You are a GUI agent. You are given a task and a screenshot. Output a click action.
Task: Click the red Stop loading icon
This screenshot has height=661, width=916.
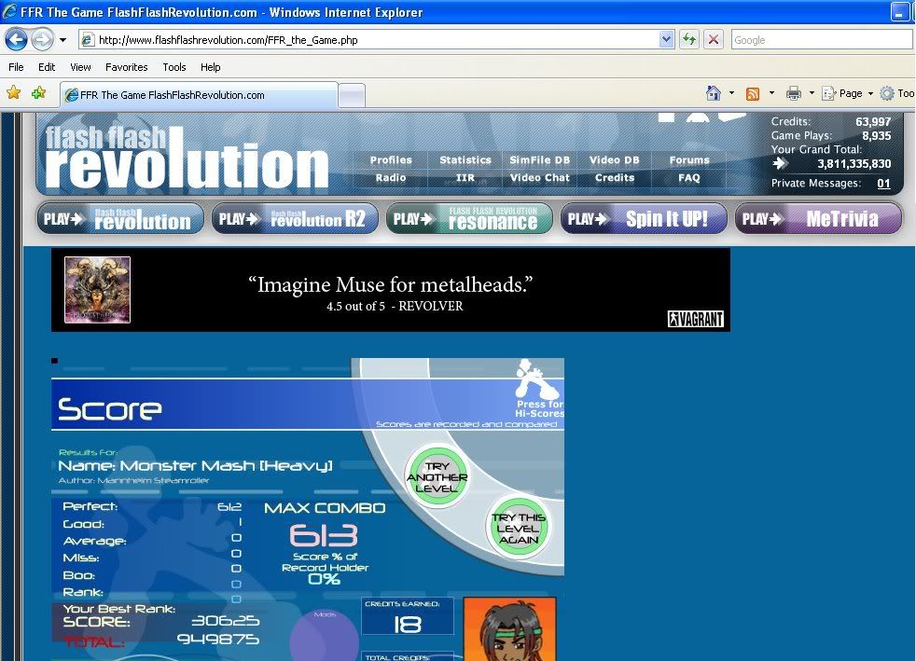(714, 40)
